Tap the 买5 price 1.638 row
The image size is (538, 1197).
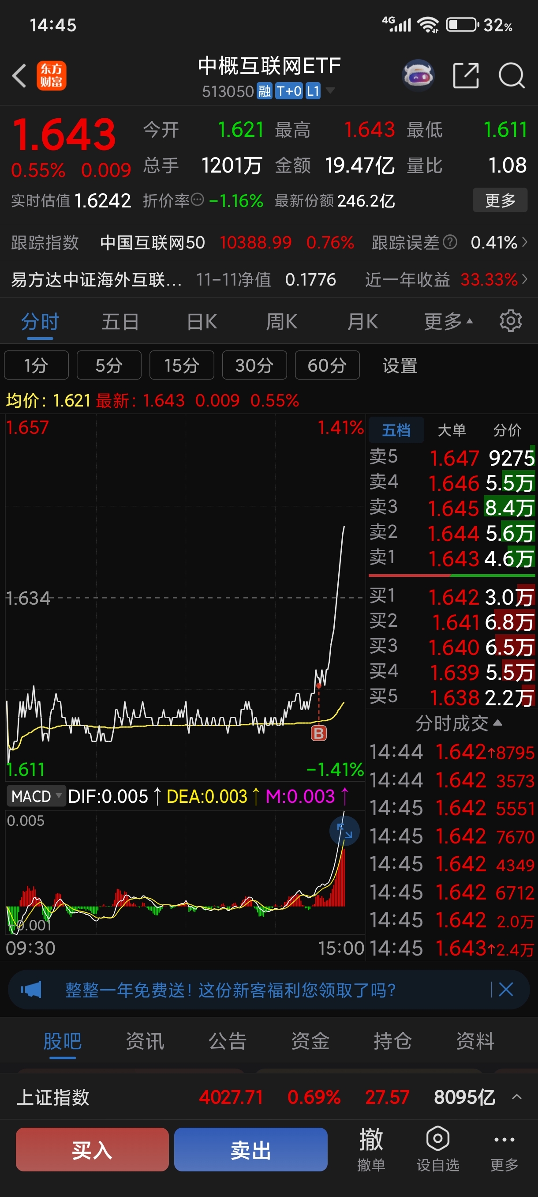click(452, 697)
